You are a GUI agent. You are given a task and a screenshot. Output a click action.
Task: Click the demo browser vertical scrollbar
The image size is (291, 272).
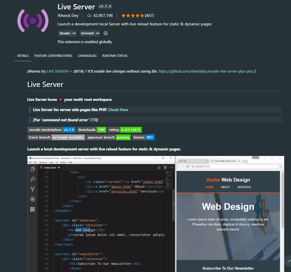(283, 200)
